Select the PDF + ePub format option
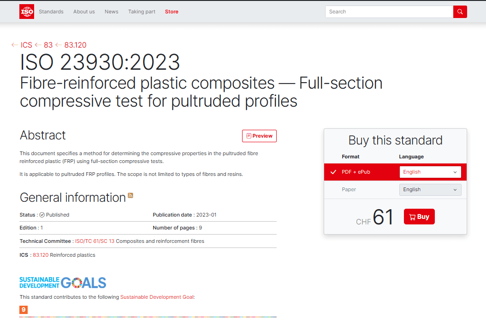The height and width of the screenshot is (326, 486). (356, 172)
